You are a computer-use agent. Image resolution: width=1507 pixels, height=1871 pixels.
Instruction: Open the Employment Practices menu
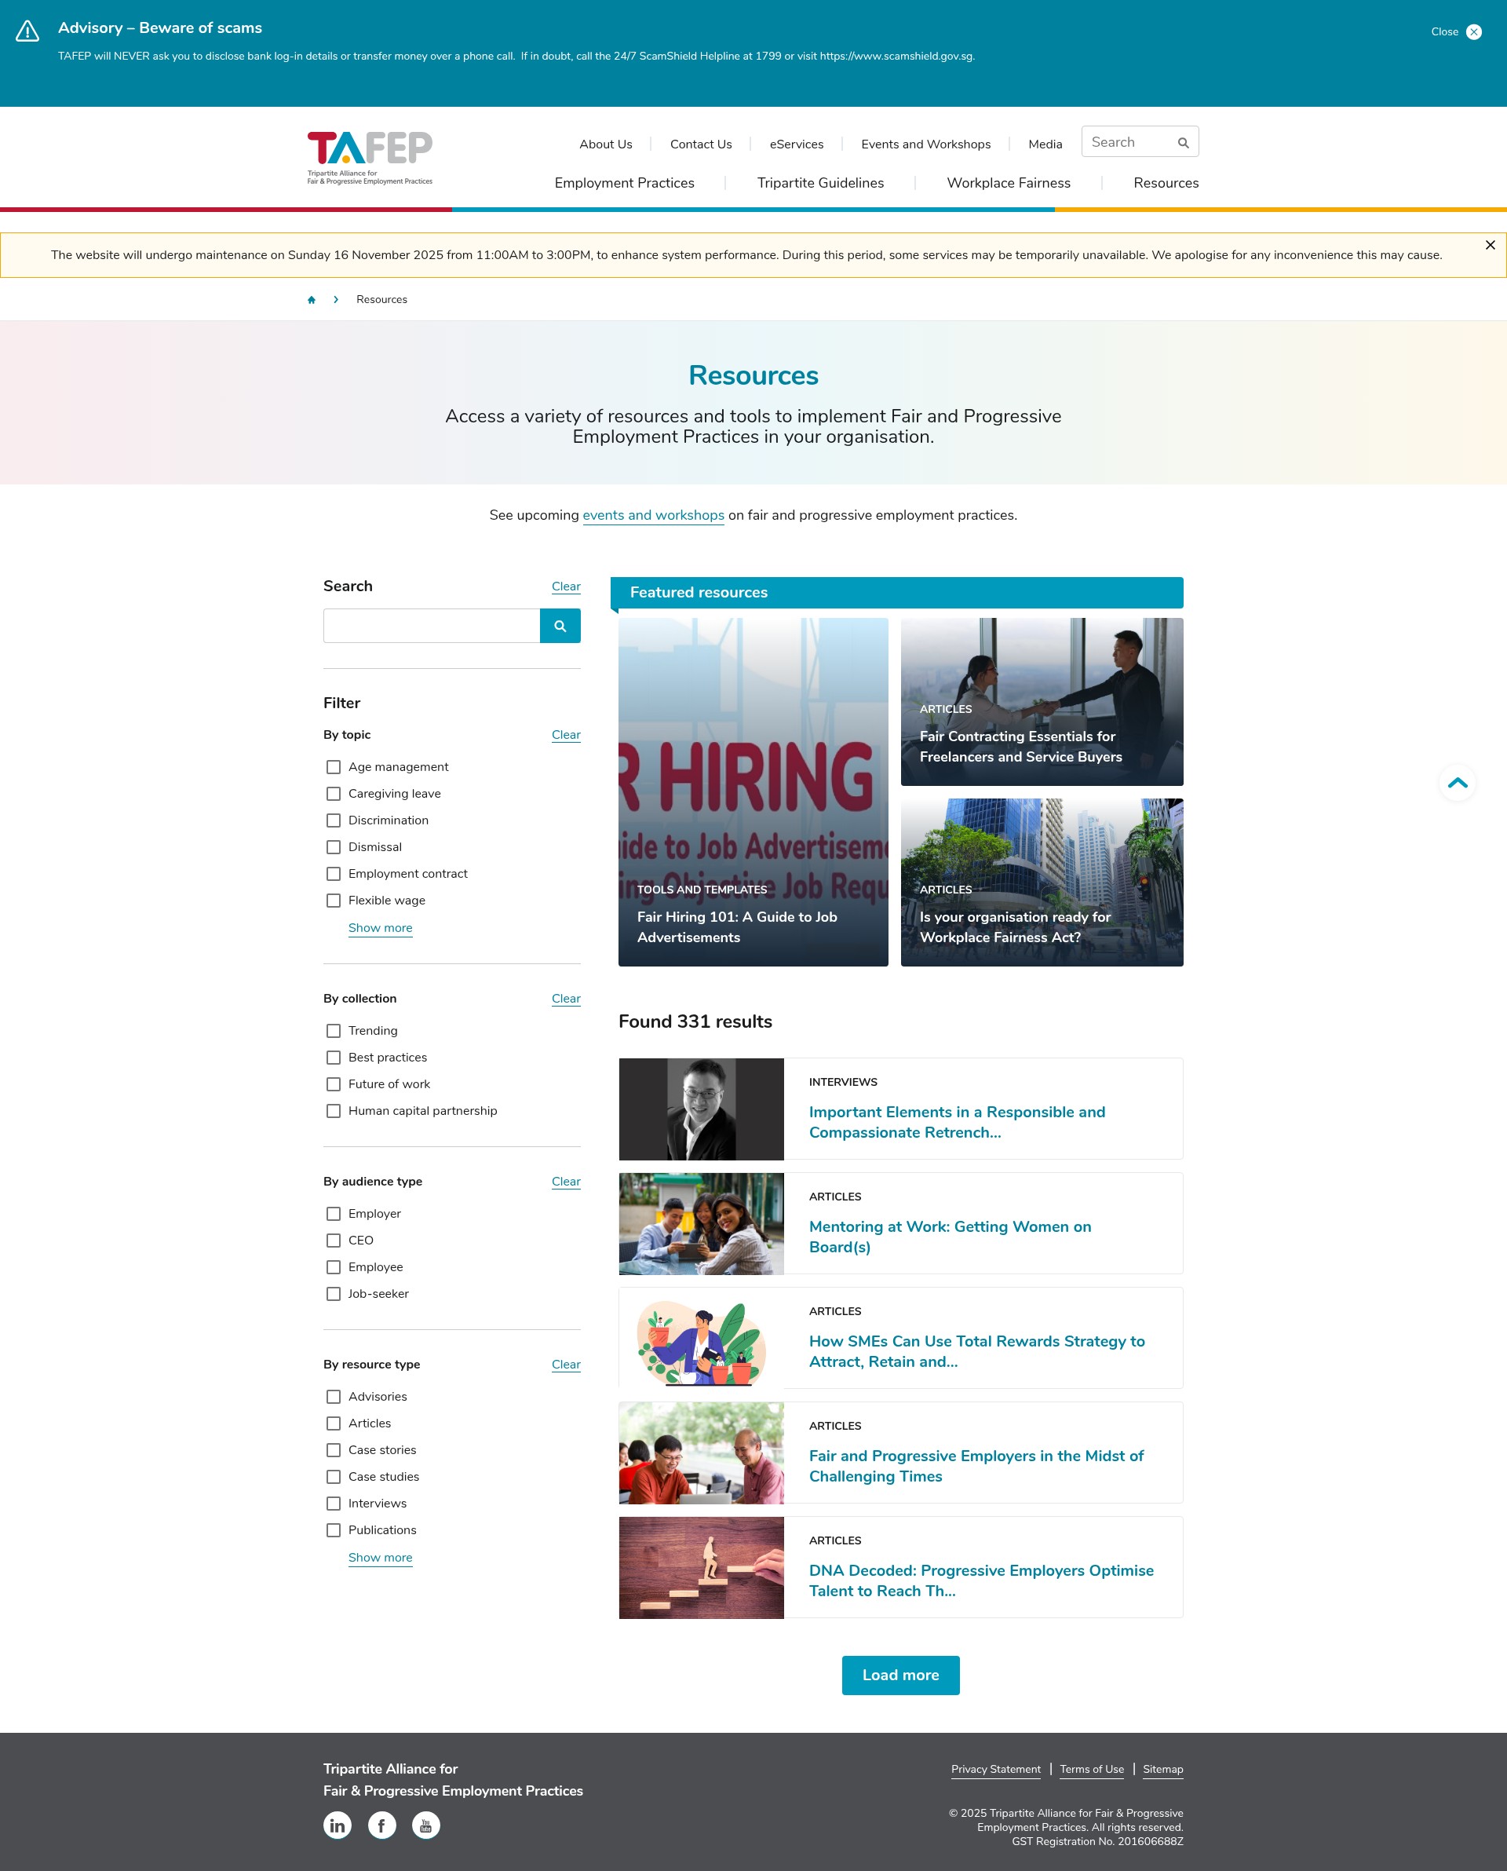[x=624, y=183]
